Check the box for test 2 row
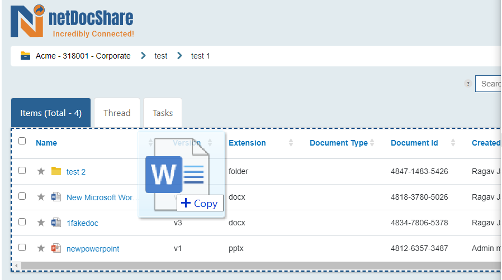This screenshot has width=502, height=280. (22, 171)
